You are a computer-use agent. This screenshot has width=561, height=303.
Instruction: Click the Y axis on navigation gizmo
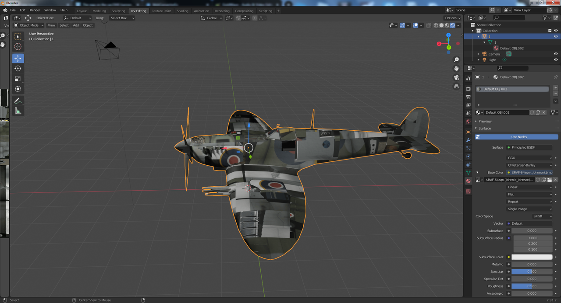pos(449,47)
